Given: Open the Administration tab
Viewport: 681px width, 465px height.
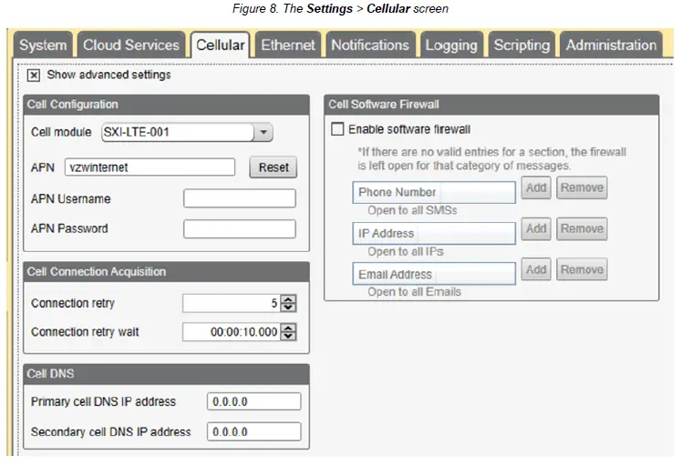Looking at the screenshot, I should [611, 45].
